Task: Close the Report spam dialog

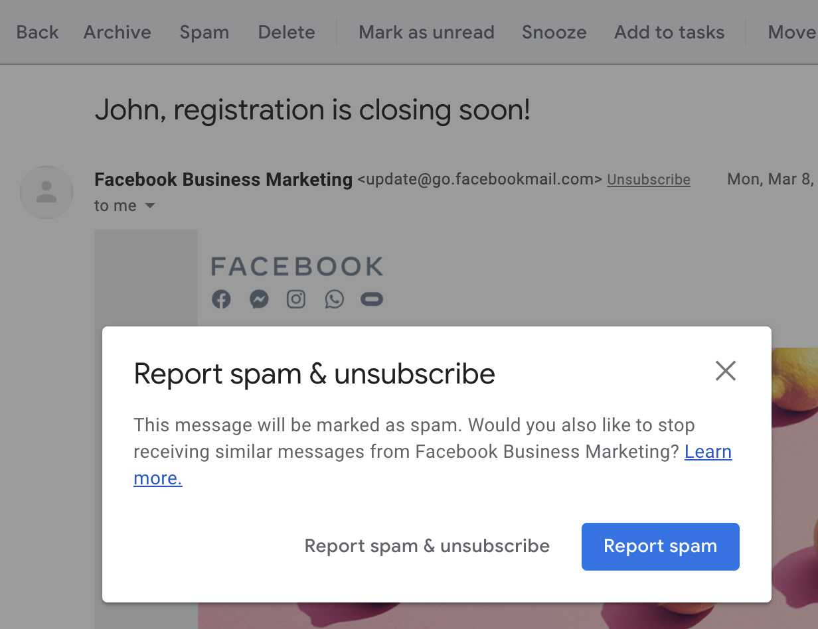Action: click(726, 371)
